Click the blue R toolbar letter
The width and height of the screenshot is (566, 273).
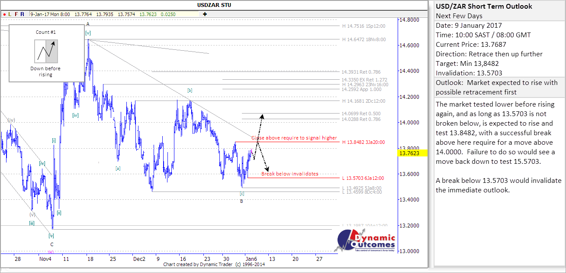tap(22, 14)
